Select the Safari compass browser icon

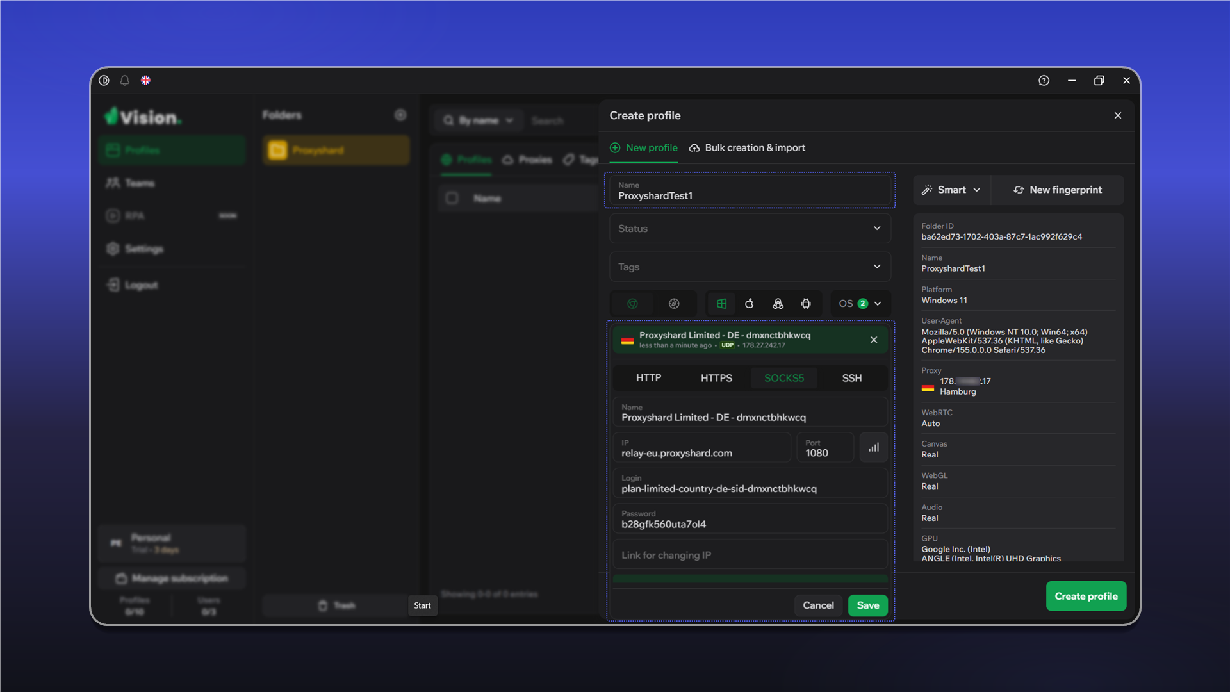[x=674, y=304]
